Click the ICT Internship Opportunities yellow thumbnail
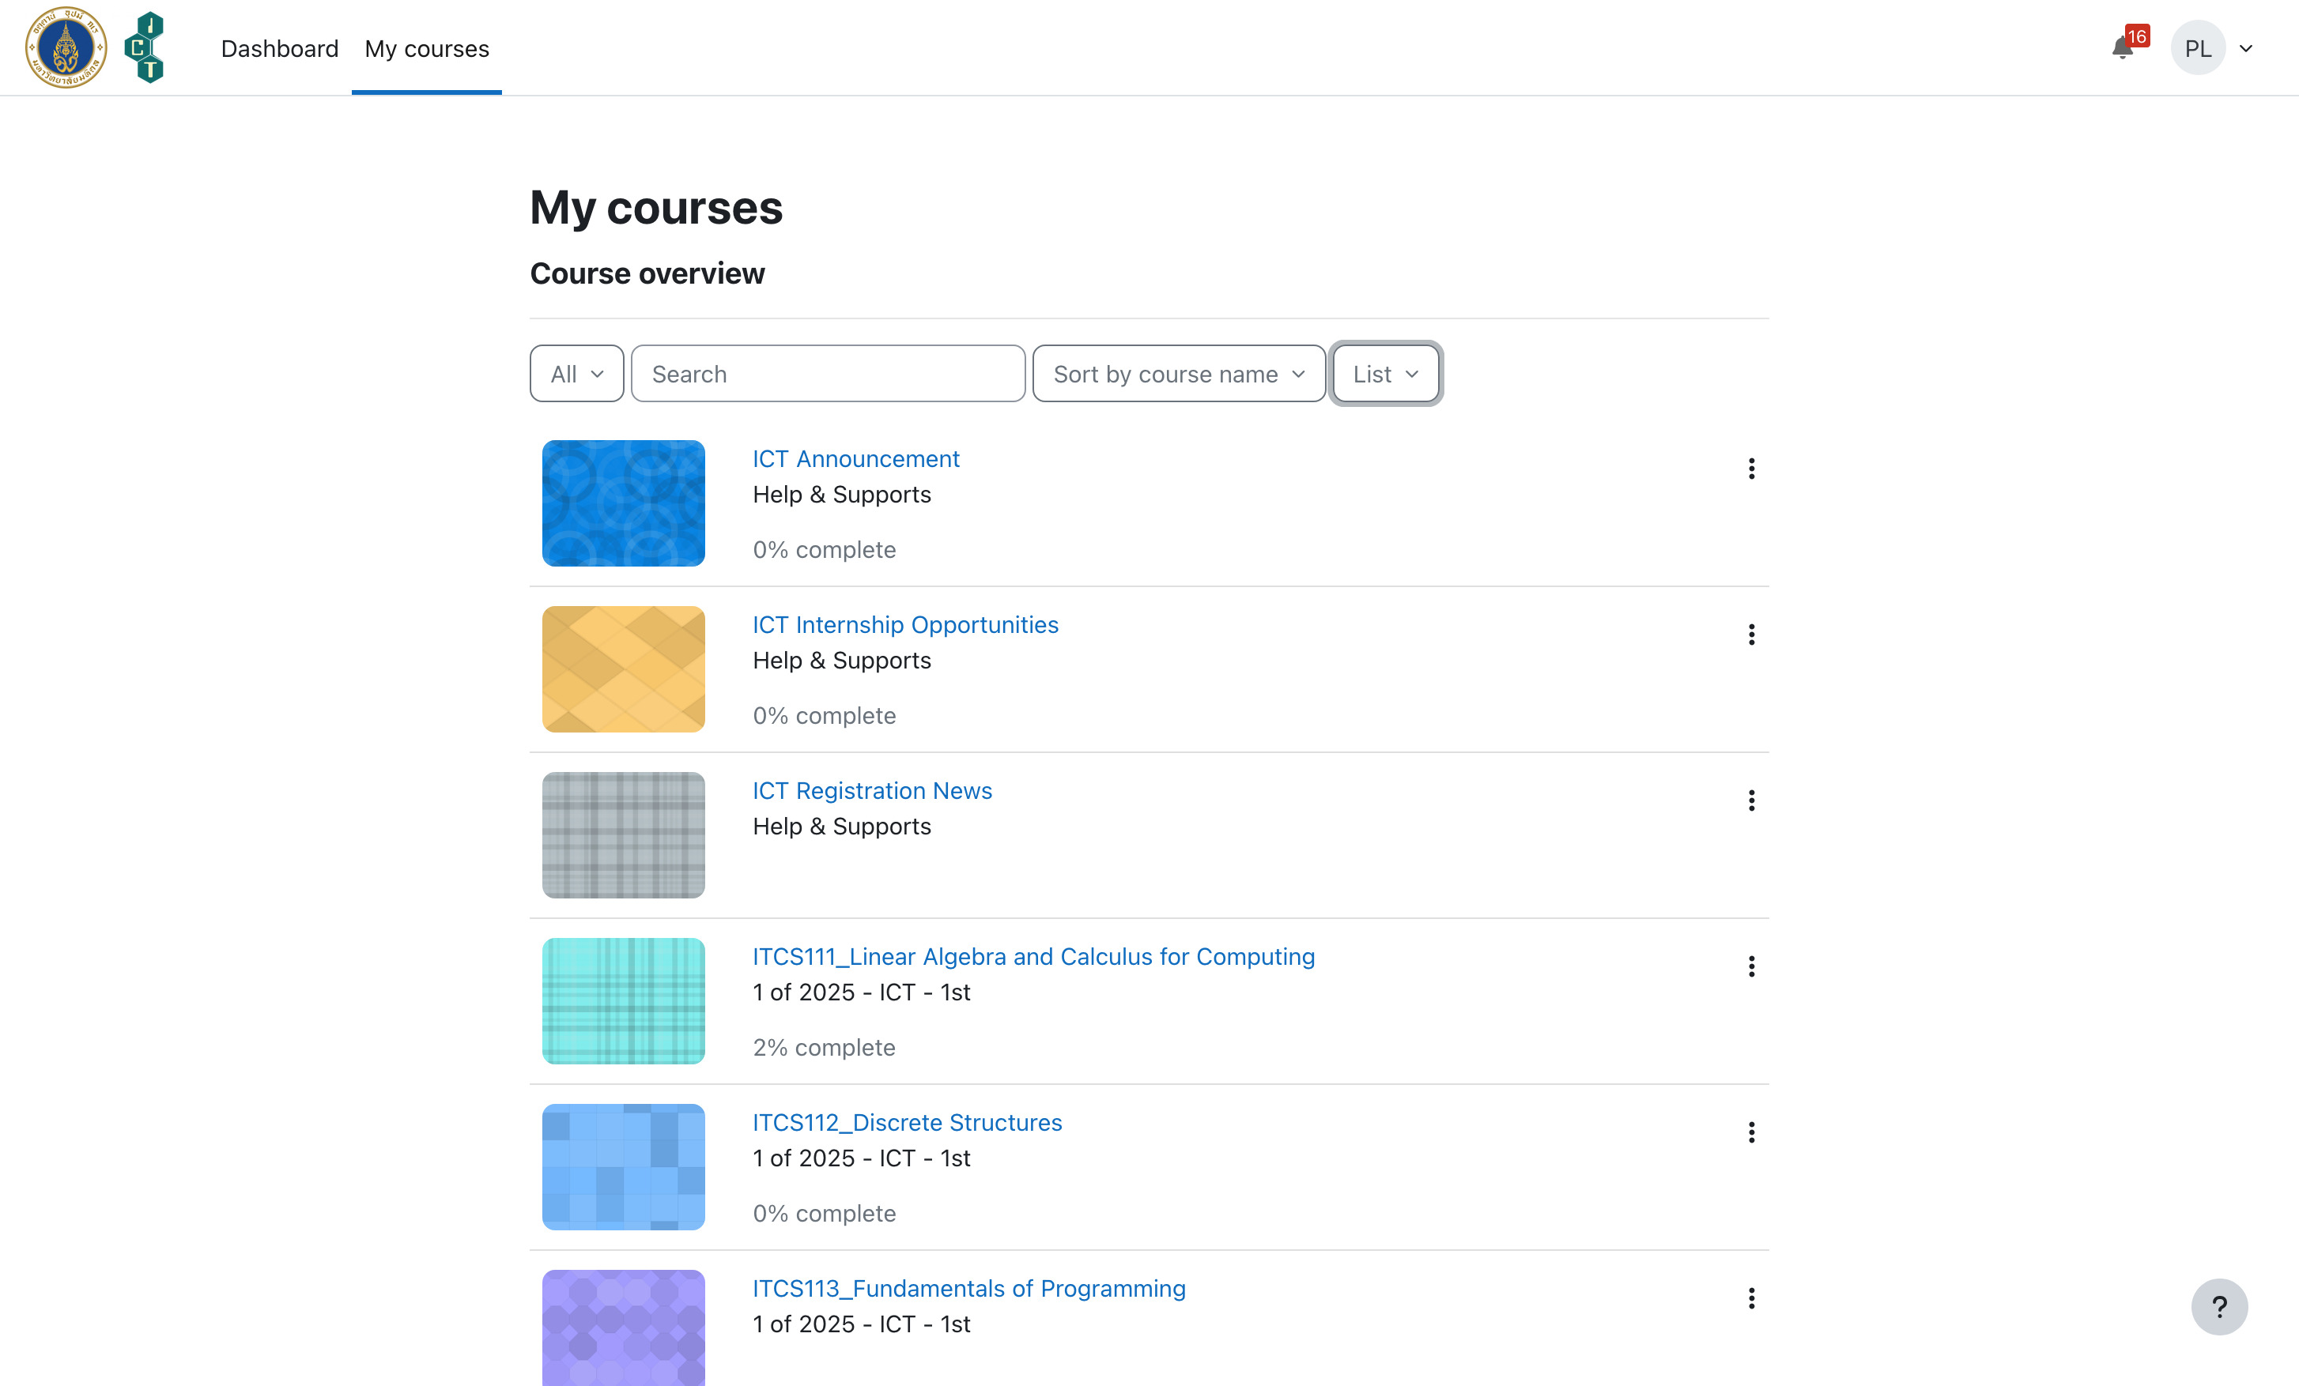Image resolution: width=2299 pixels, height=1386 pixels. pyautogui.click(x=623, y=669)
